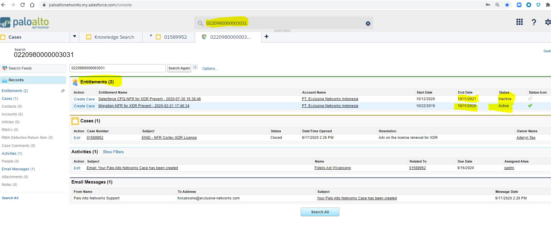Sort cases by Date/Time Opened column
Screen dimensions: 551x233
317,131
